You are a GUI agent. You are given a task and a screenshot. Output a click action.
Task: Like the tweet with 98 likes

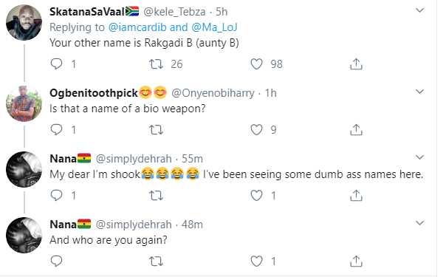click(x=256, y=64)
